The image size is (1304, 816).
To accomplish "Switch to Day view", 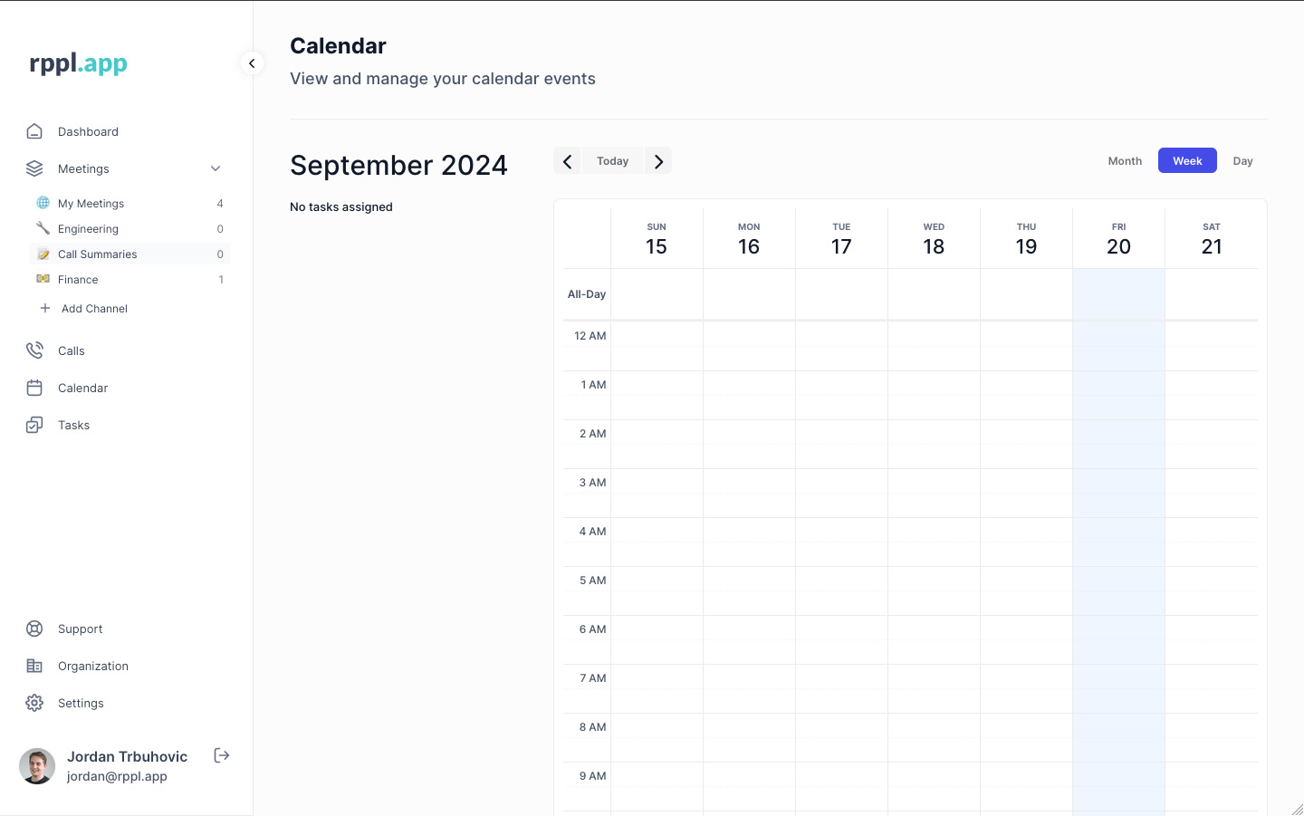I will pos(1242,161).
